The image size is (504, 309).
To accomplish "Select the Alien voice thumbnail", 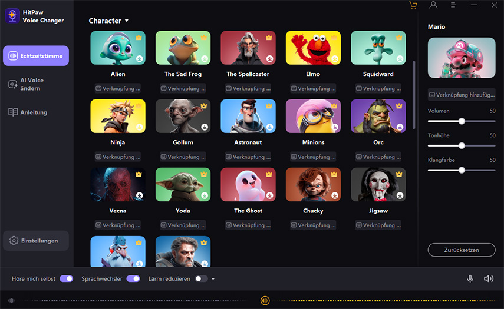I will click(x=118, y=48).
